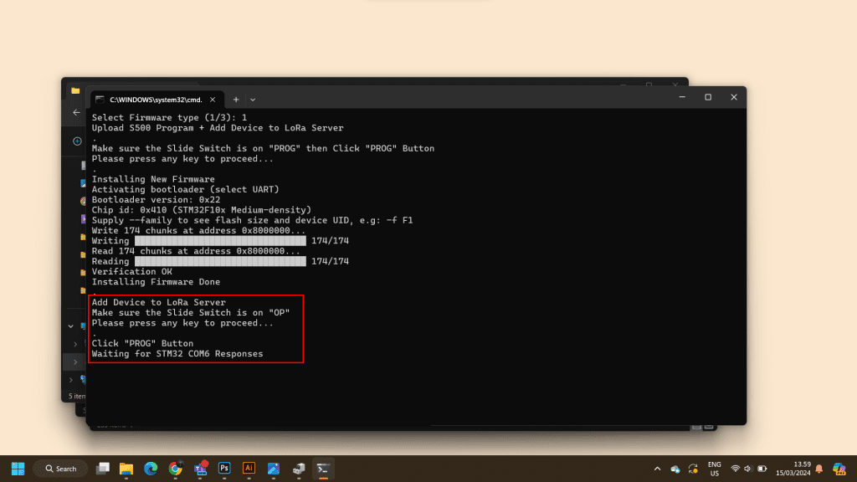Screen dimensions: 857x482
Task: Open Adobe Illustrator from the taskbar
Action: [249, 469]
